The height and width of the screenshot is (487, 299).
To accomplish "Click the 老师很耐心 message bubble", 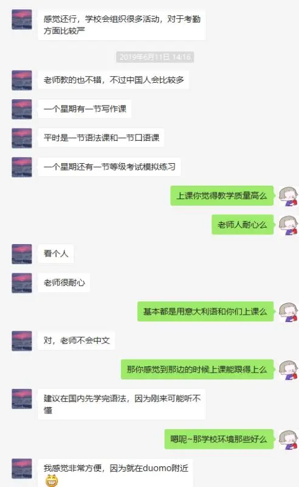I will [64, 282].
